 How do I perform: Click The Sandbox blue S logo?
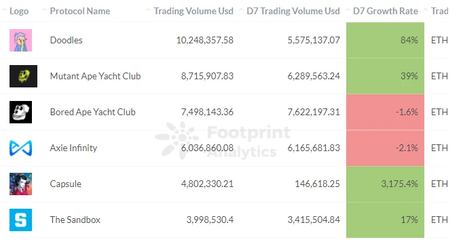[x=20, y=220]
